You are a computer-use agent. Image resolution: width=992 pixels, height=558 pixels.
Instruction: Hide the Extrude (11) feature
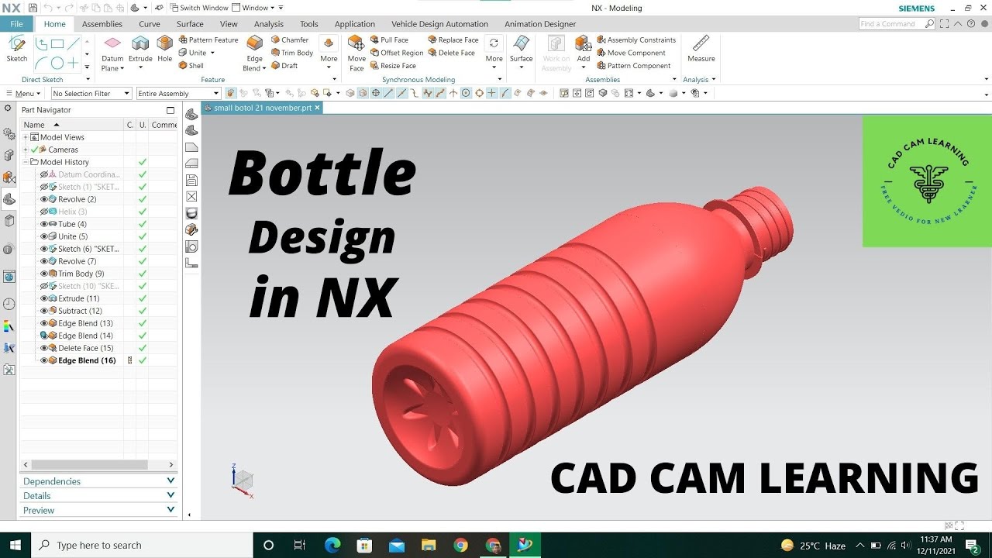[44, 298]
